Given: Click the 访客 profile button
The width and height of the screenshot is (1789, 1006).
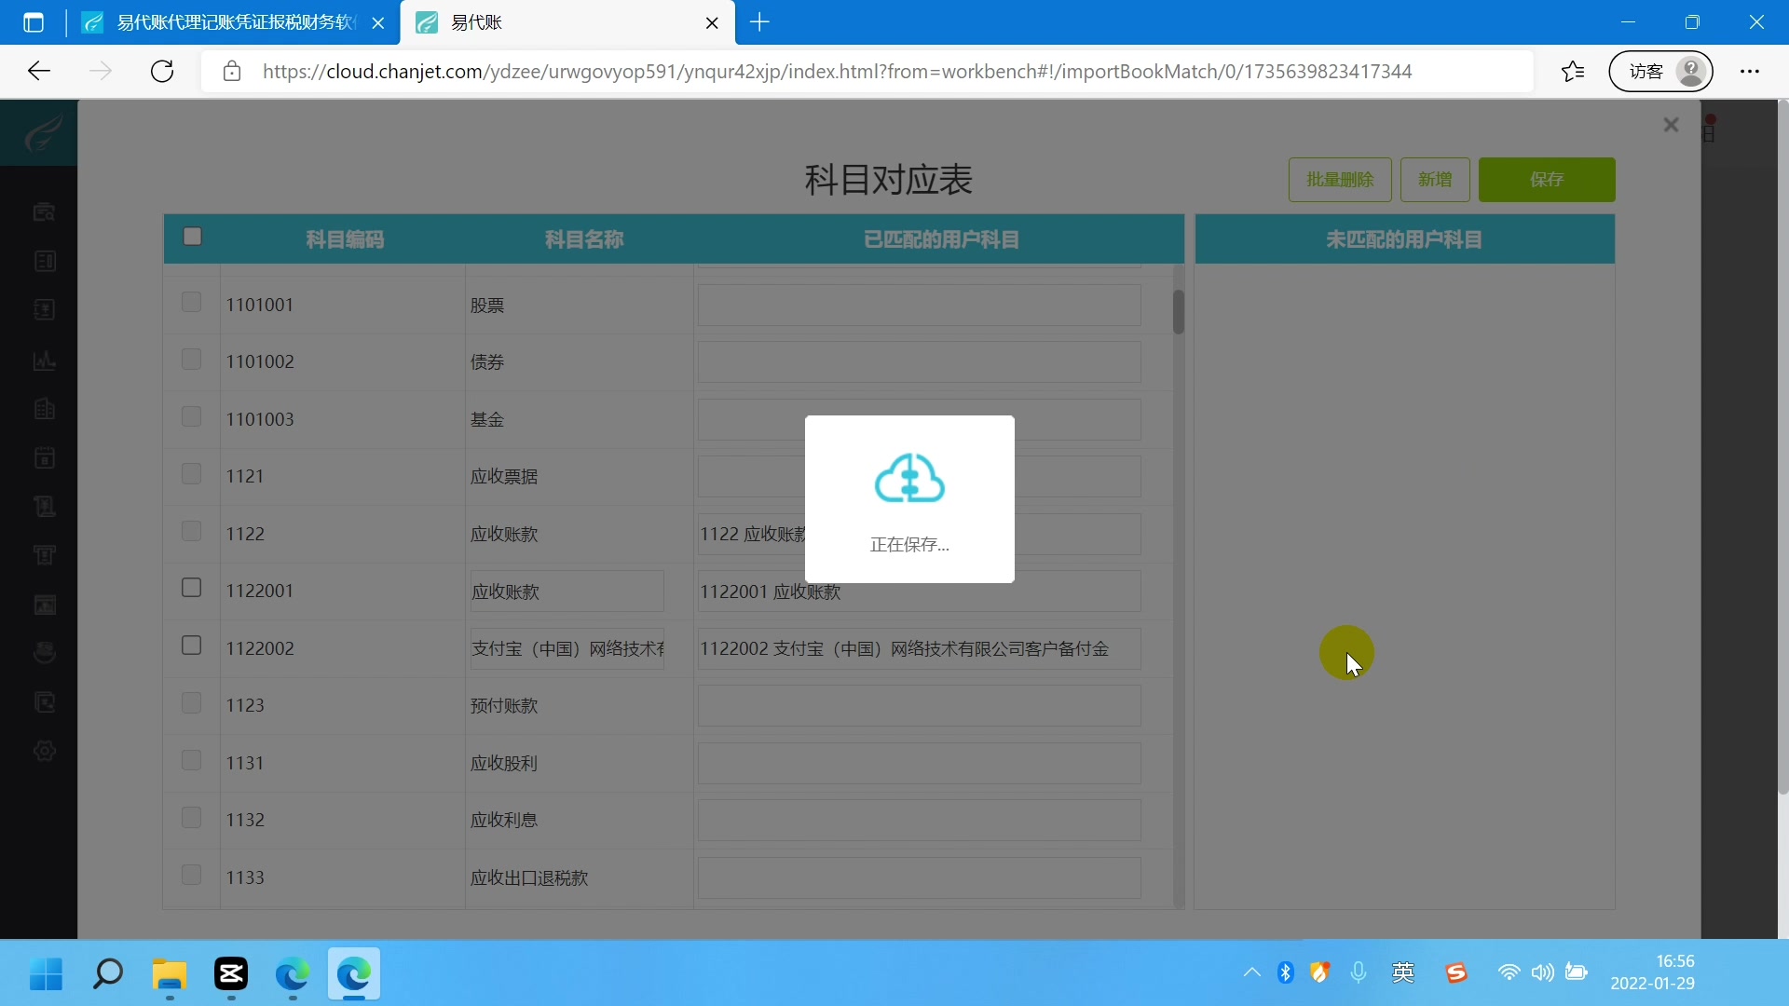Looking at the screenshot, I should [1661, 72].
